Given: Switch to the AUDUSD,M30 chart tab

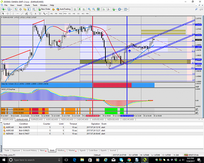Looking at the screenshot, I should click(98, 119).
